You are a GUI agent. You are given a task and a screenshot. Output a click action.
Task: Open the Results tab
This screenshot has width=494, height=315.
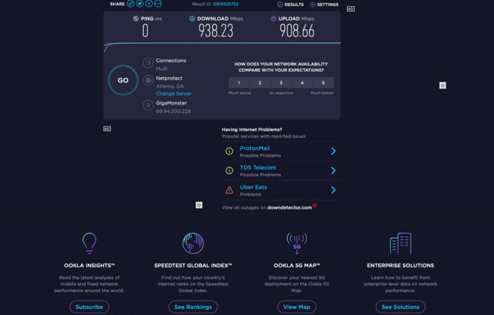(x=290, y=5)
